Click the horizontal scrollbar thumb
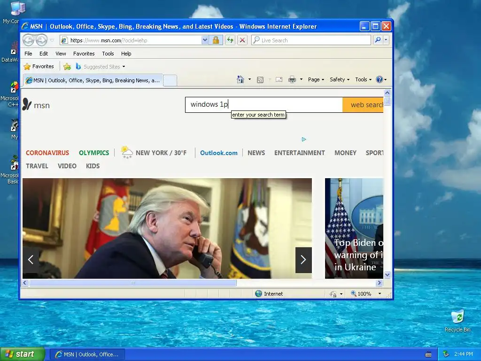This screenshot has height=361, width=481. tap(132, 283)
